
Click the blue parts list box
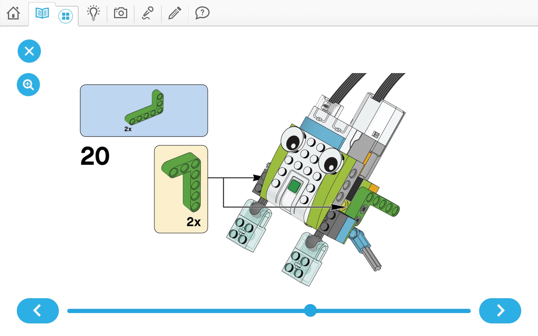coord(144,111)
